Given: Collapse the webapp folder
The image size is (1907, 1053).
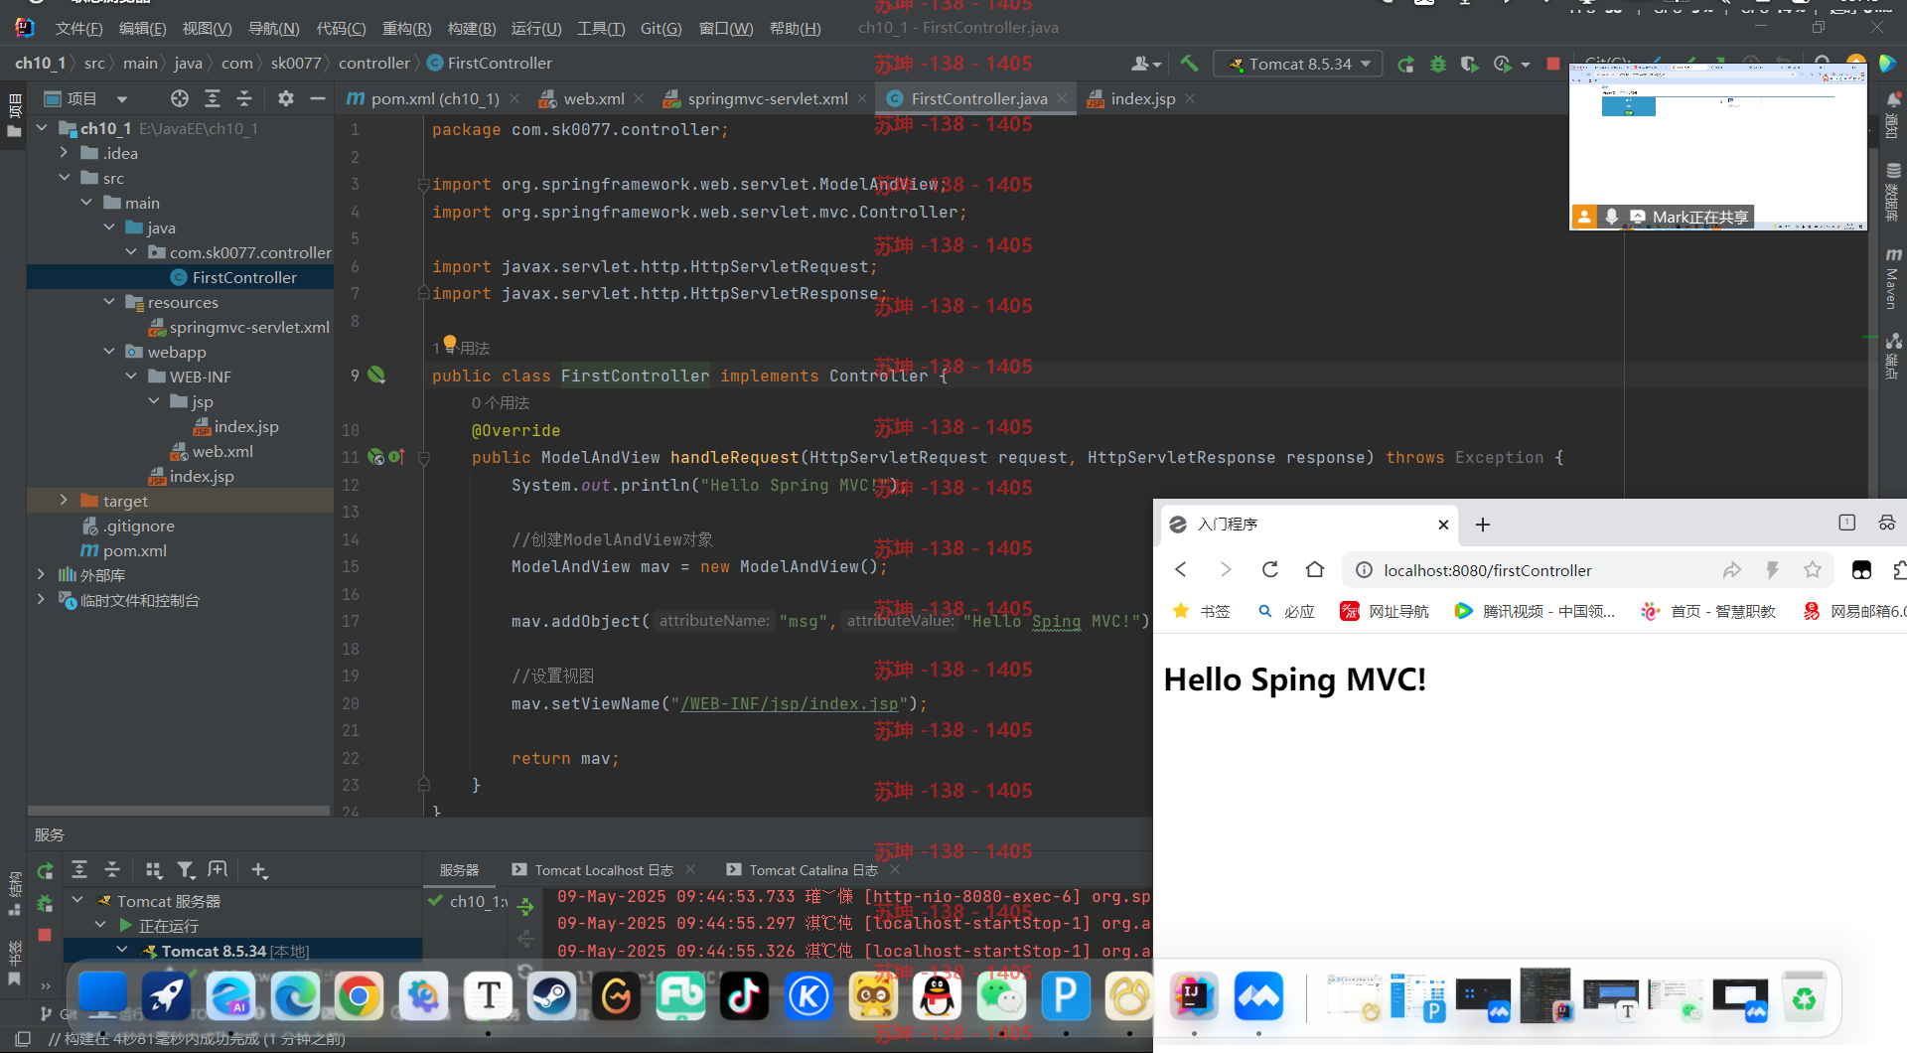Looking at the screenshot, I should pos(109,352).
